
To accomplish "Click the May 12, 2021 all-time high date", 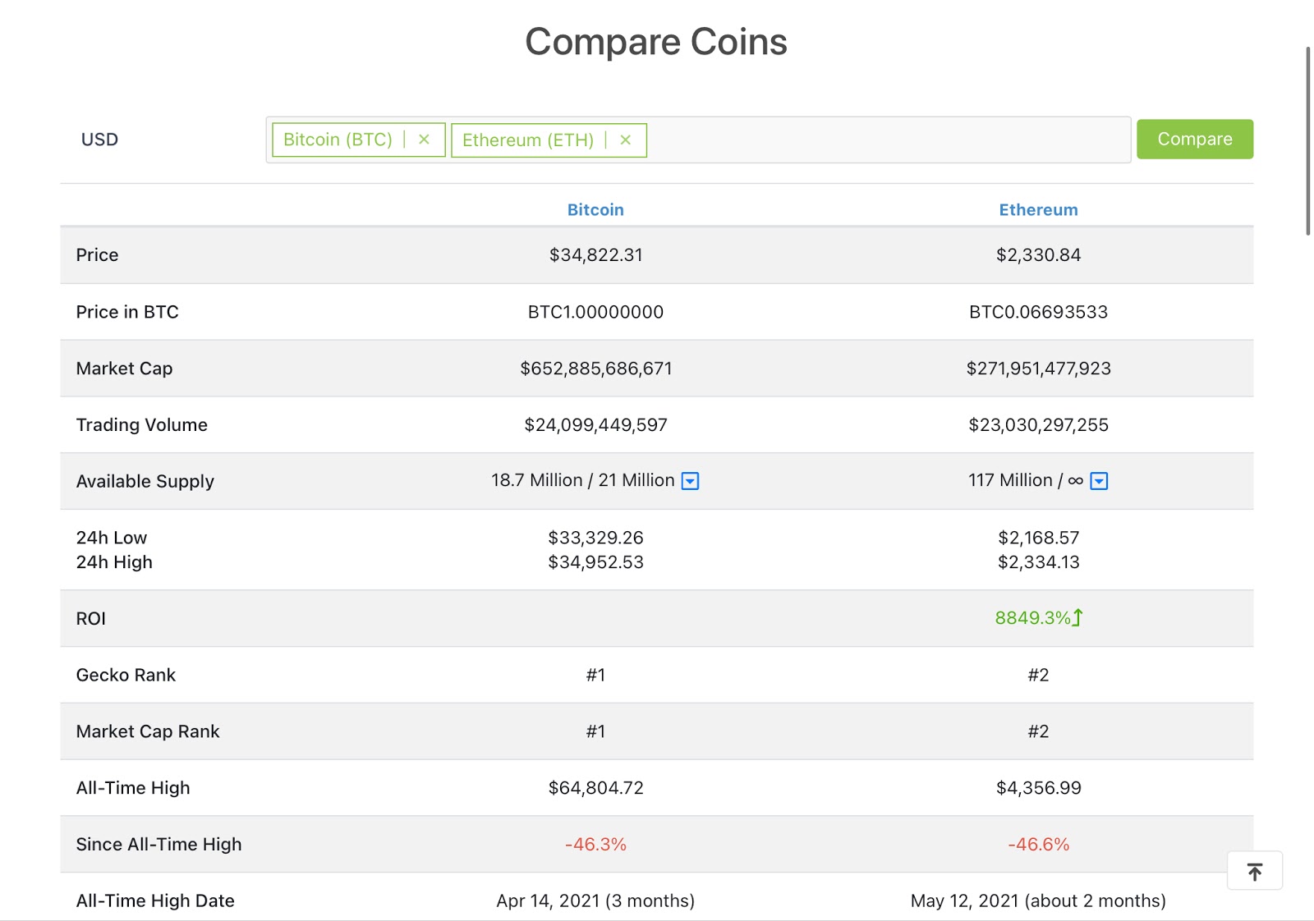I will pyautogui.click(x=1038, y=901).
